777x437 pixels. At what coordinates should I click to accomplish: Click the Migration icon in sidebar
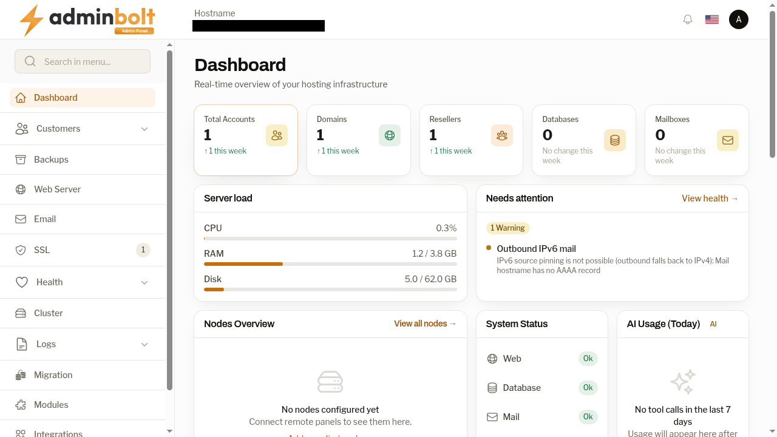(21, 375)
